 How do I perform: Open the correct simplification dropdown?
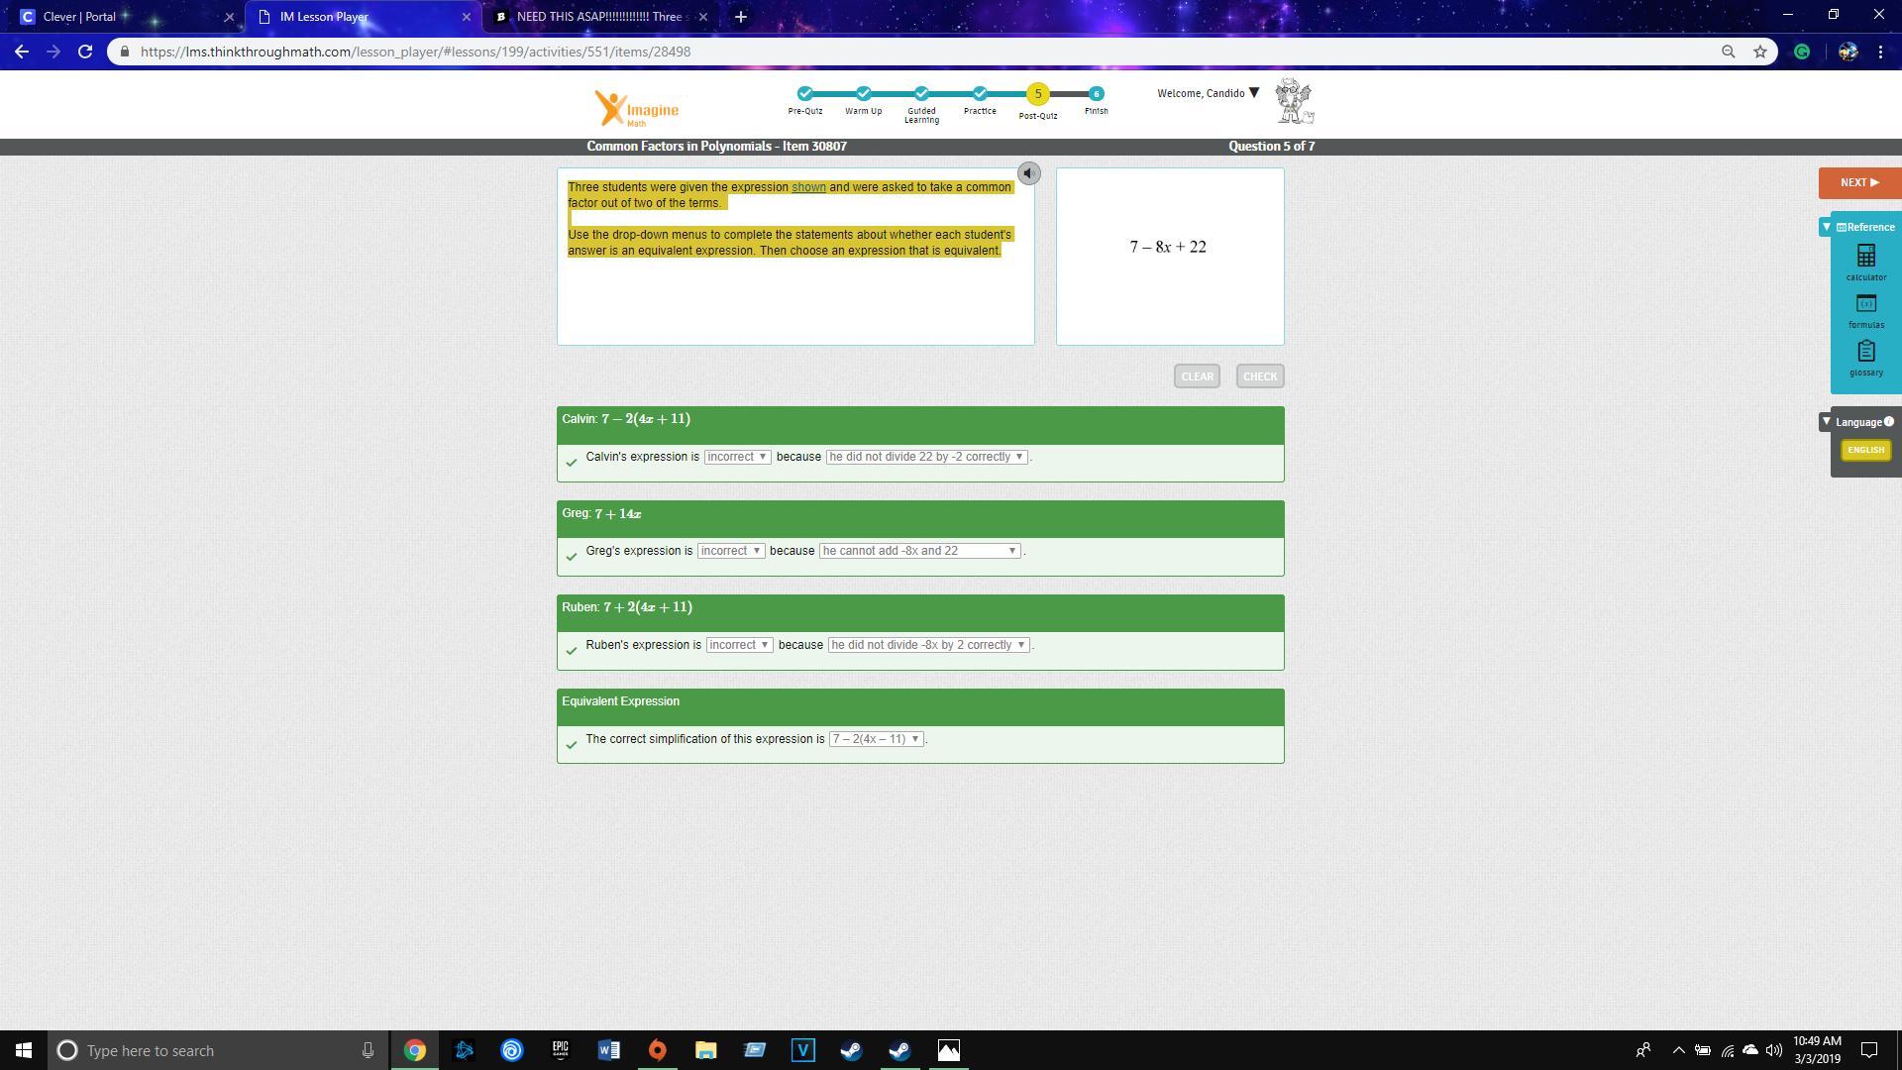[877, 739]
